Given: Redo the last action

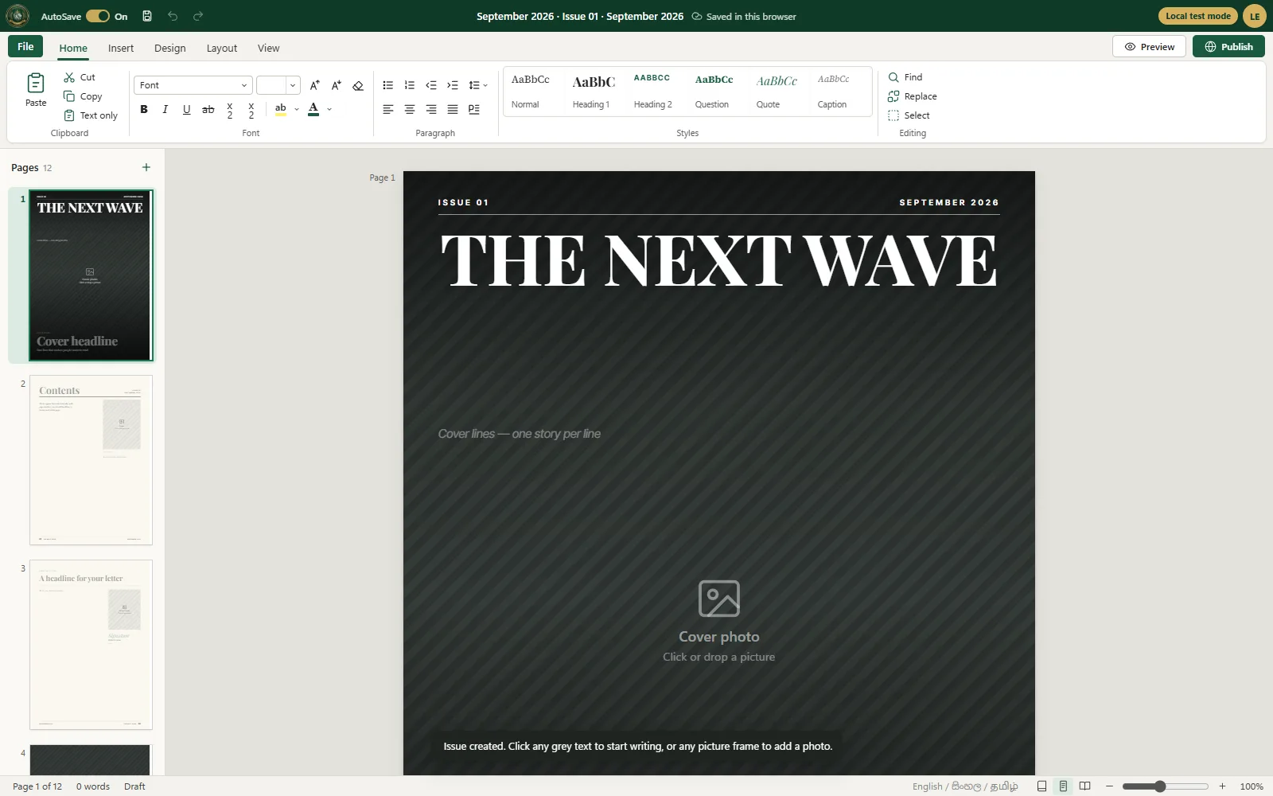Looking at the screenshot, I should 198,16.
